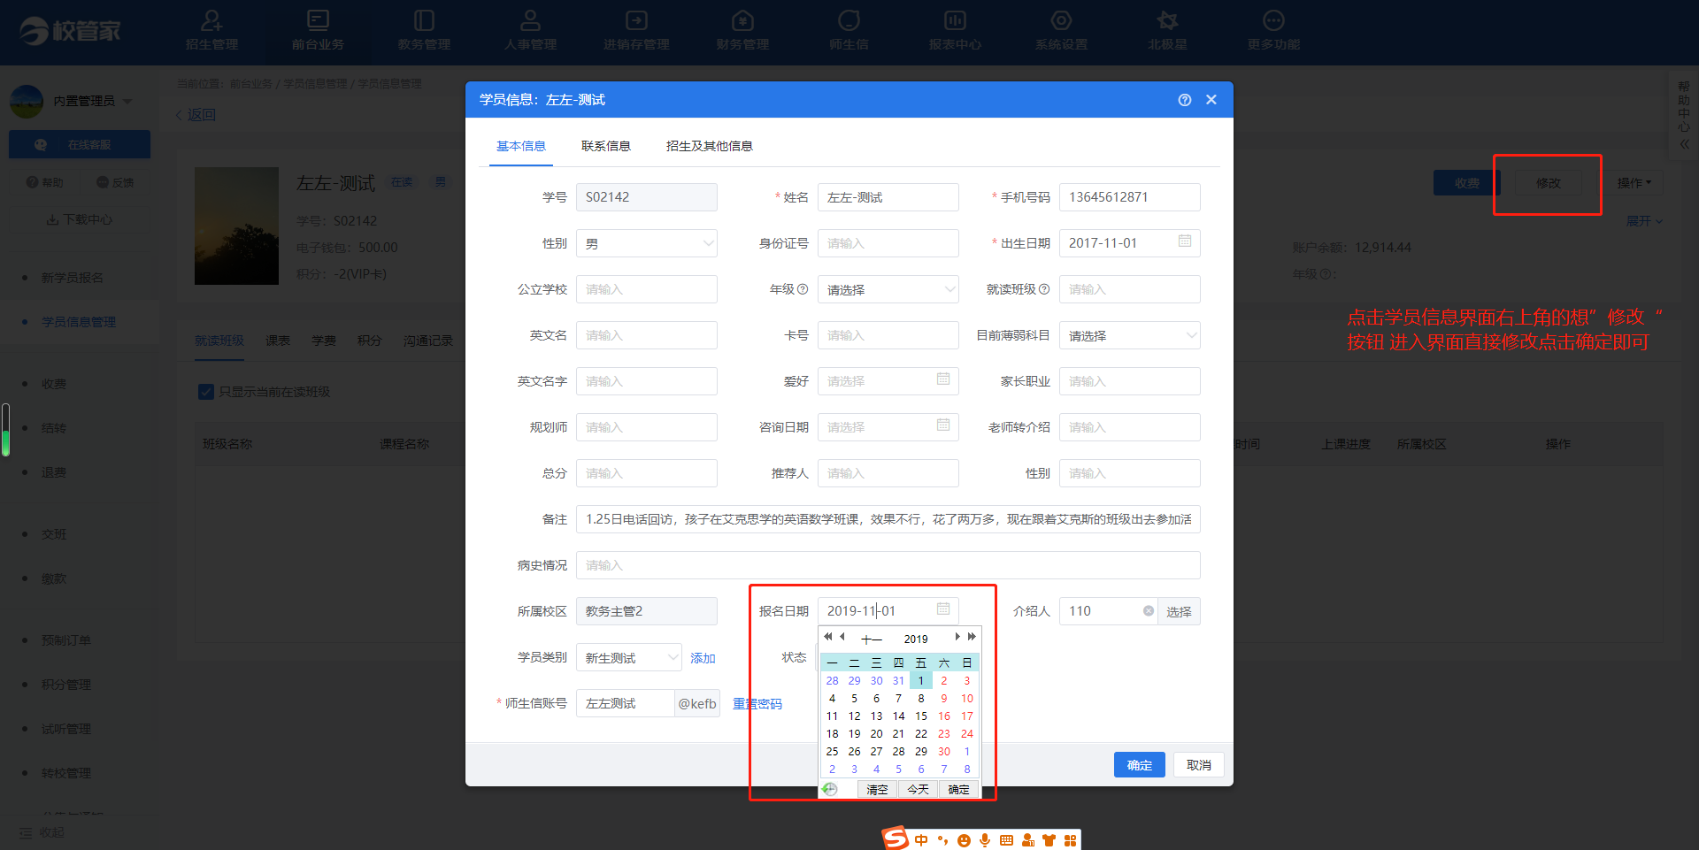Click the 校管家 logo
The image size is (1699, 850).
pyautogui.click(x=71, y=31)
